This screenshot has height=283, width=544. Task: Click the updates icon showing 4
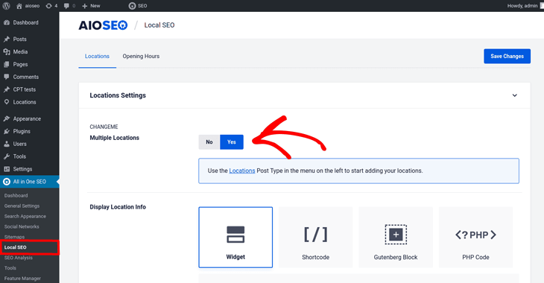tap(49, 6)
